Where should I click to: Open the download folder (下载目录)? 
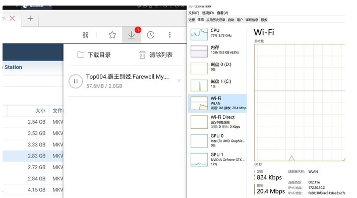tap(94, 55)
